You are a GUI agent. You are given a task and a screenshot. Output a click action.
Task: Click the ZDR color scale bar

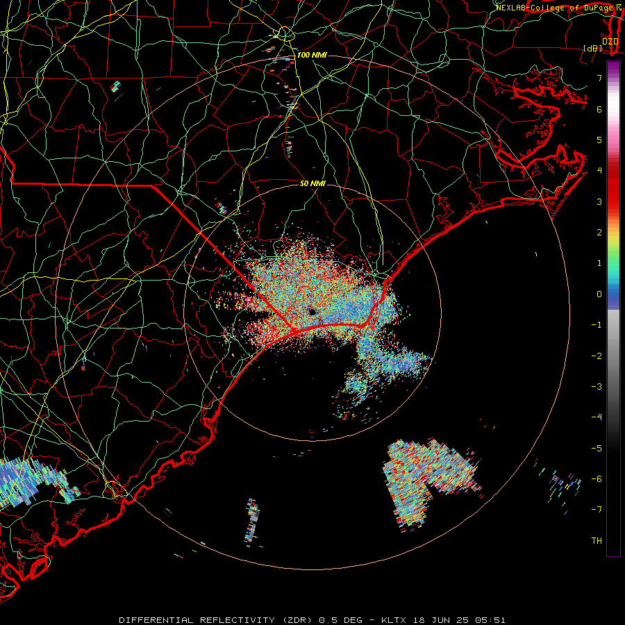[613, 308]
